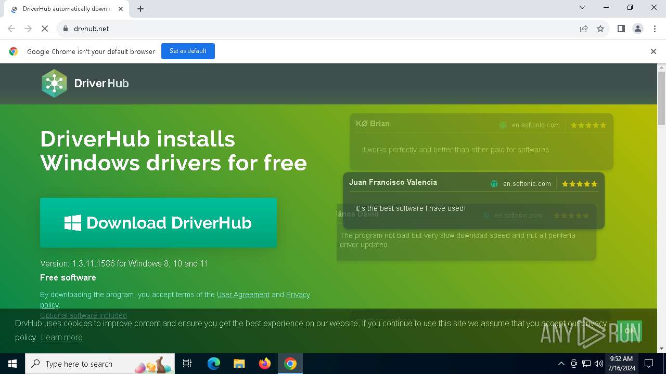666x374 pixels.
Task: Close the DriverHub browser tab
Action: point(121,9)
